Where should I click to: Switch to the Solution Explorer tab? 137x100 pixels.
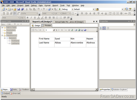[119, 90]
